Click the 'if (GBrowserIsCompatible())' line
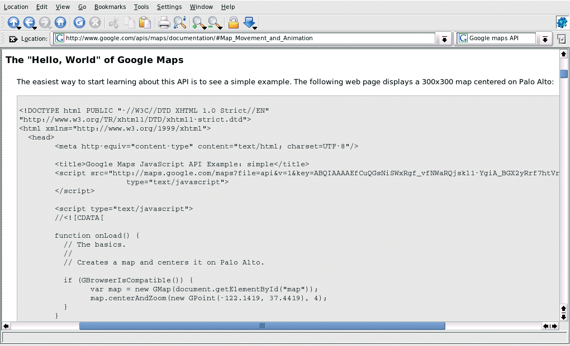The width and height of the screenshot is (570, 346). (x=129, y=280)
